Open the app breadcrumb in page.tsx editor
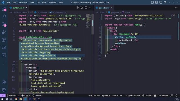180x101 pixels. [x=103, y=12]
